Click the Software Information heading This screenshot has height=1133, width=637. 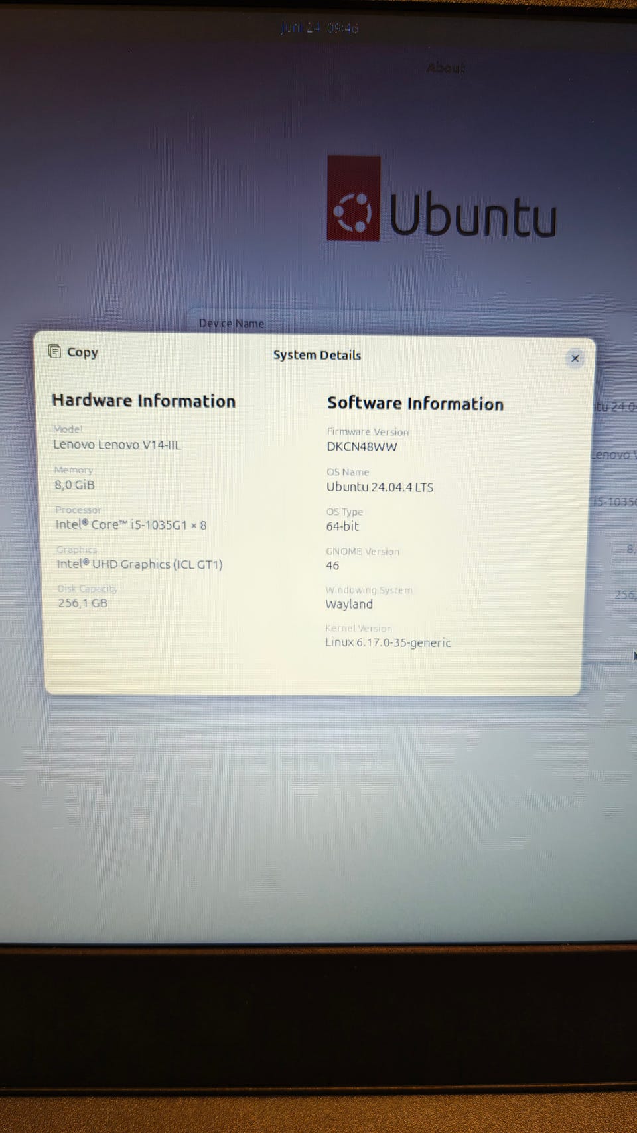click(415, 404)
